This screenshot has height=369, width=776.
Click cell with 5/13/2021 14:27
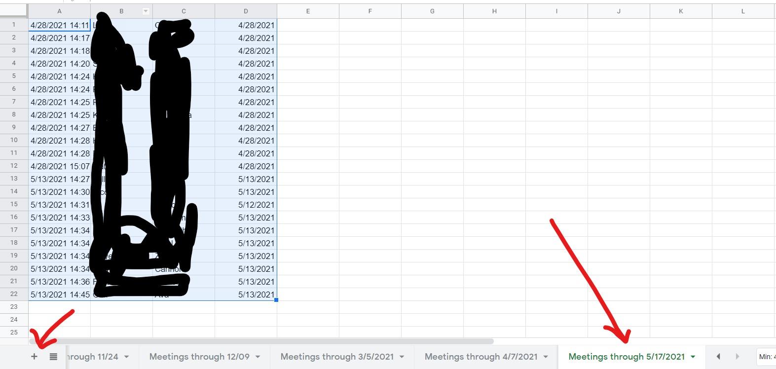click(x=60, y=179)
